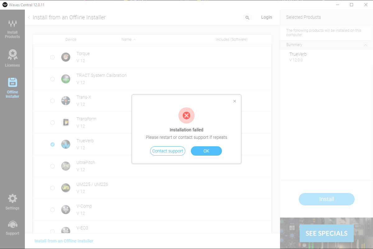Click the TRACT System Calibration name
The height and width of the screenshot is (249, 373).
102,75
